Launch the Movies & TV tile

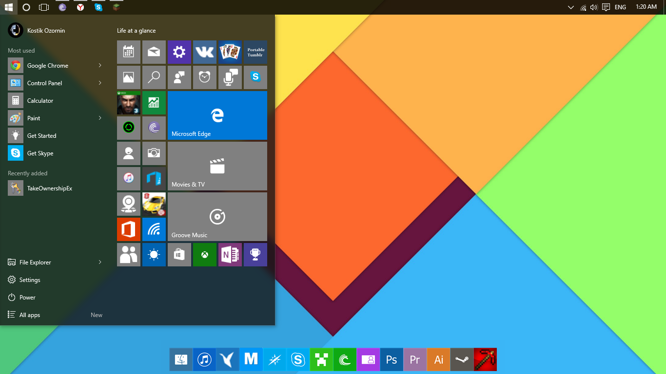point(217,166)
